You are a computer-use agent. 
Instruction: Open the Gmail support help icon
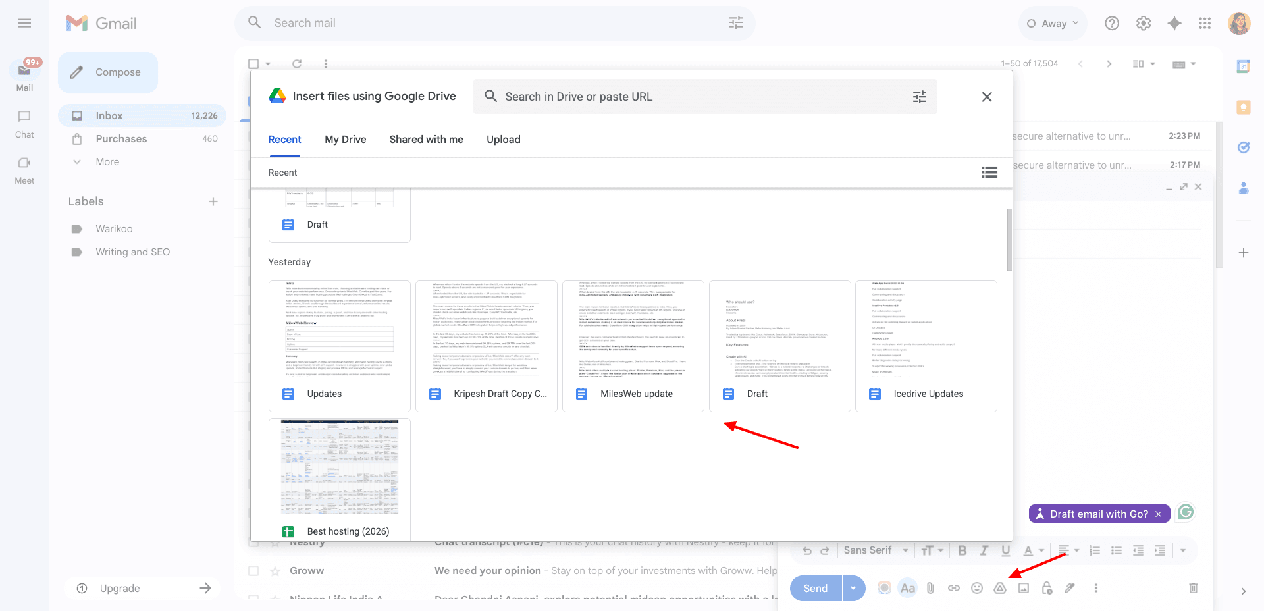coord(1112,24)
